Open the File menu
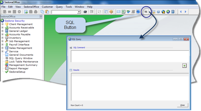 [x=3, y=7]
